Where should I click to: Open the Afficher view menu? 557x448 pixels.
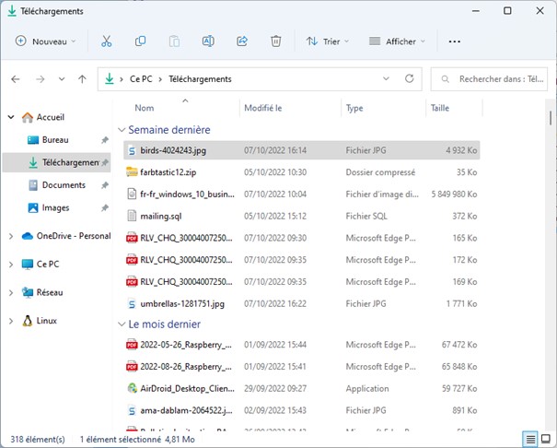click(397, 41)
